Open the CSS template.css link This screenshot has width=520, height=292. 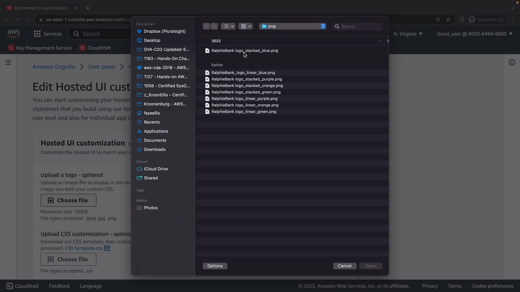[x=84, y=248]
